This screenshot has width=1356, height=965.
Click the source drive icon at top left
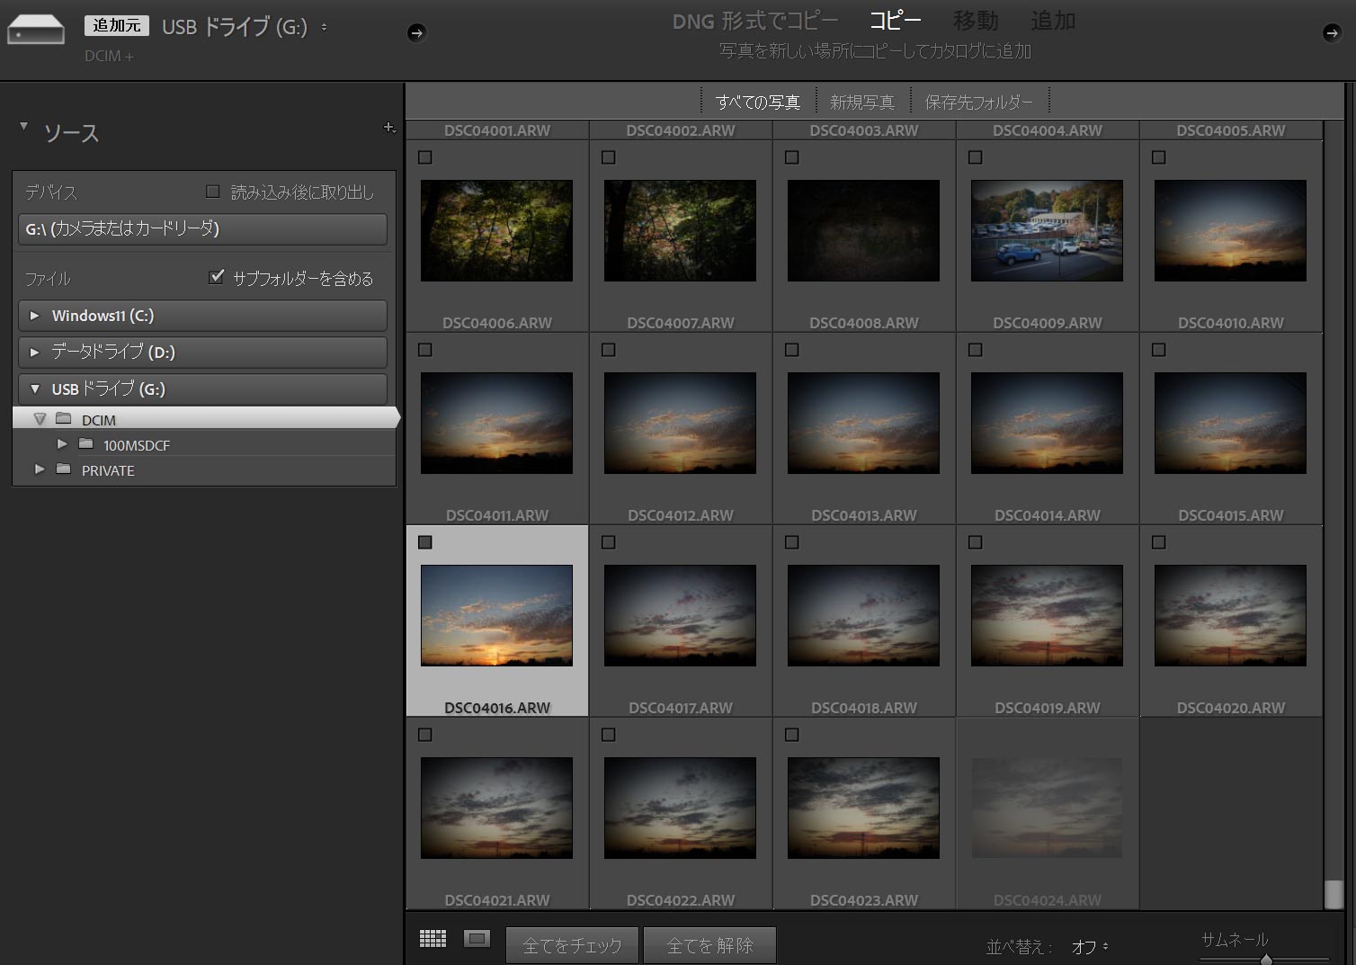point(36,31)
